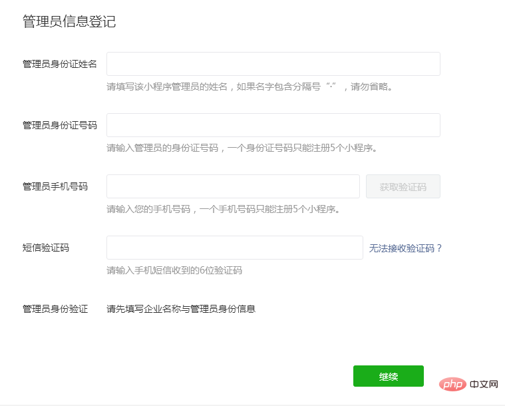
Task: Click the hint under the ID number field
Action: 242,148
